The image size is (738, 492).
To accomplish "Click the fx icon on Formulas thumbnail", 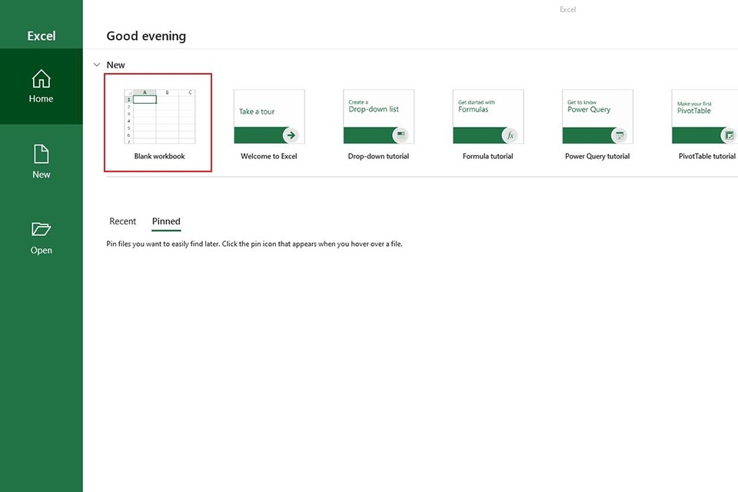I will click(510, 135).
